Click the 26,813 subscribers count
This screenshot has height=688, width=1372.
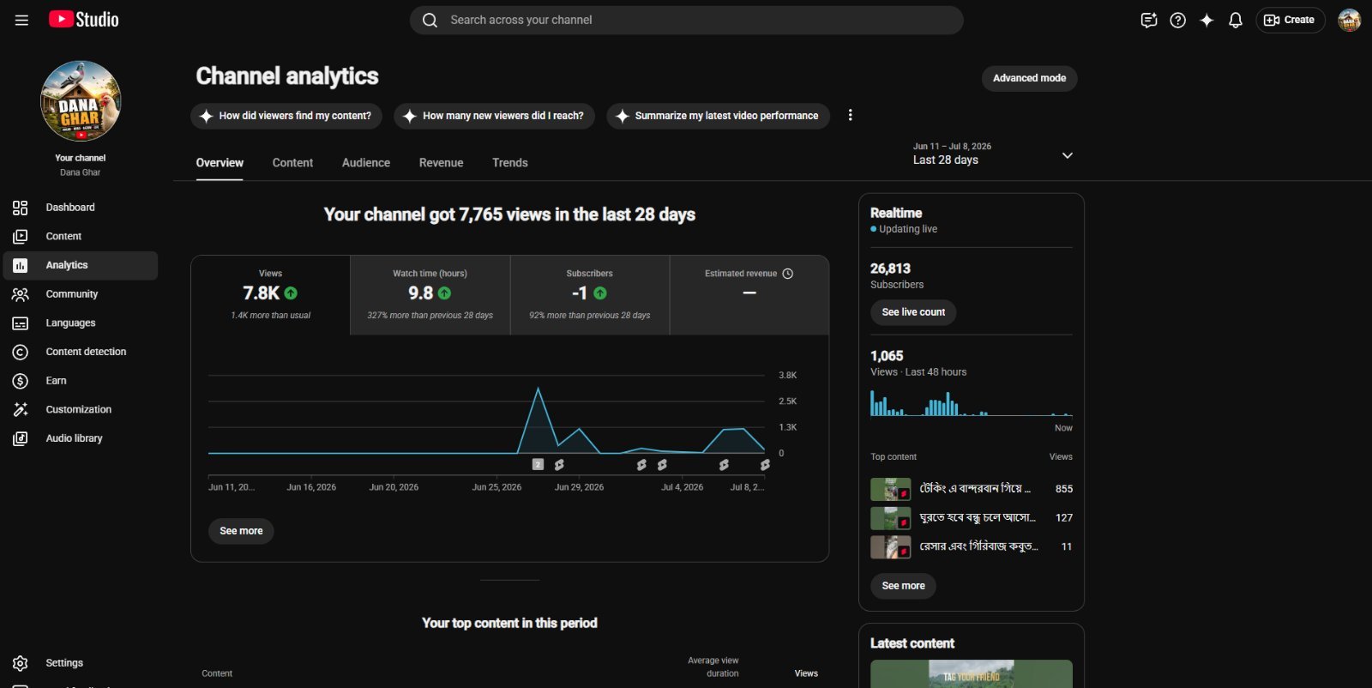[890, 269]
